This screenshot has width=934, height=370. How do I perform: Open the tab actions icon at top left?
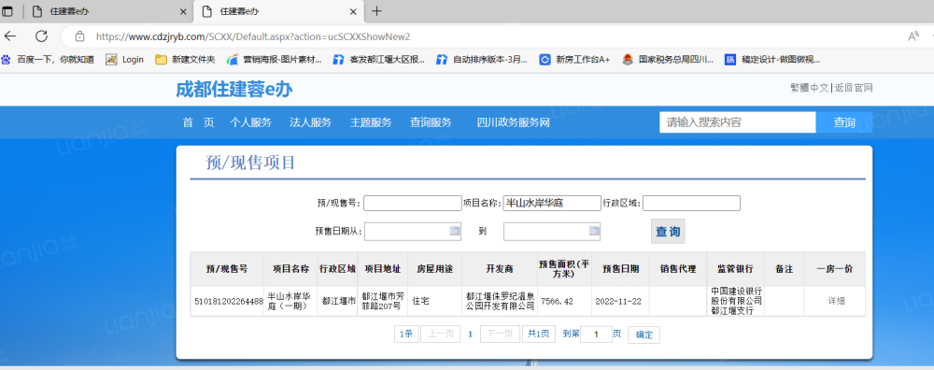pos(7,11)
